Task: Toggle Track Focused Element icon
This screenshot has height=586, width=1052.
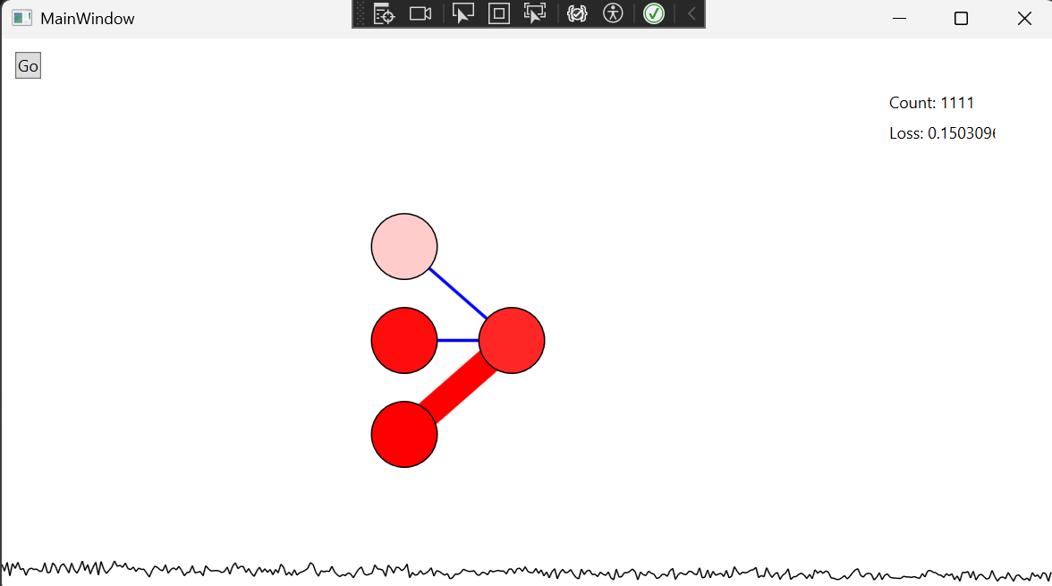Action: point(535,13)
